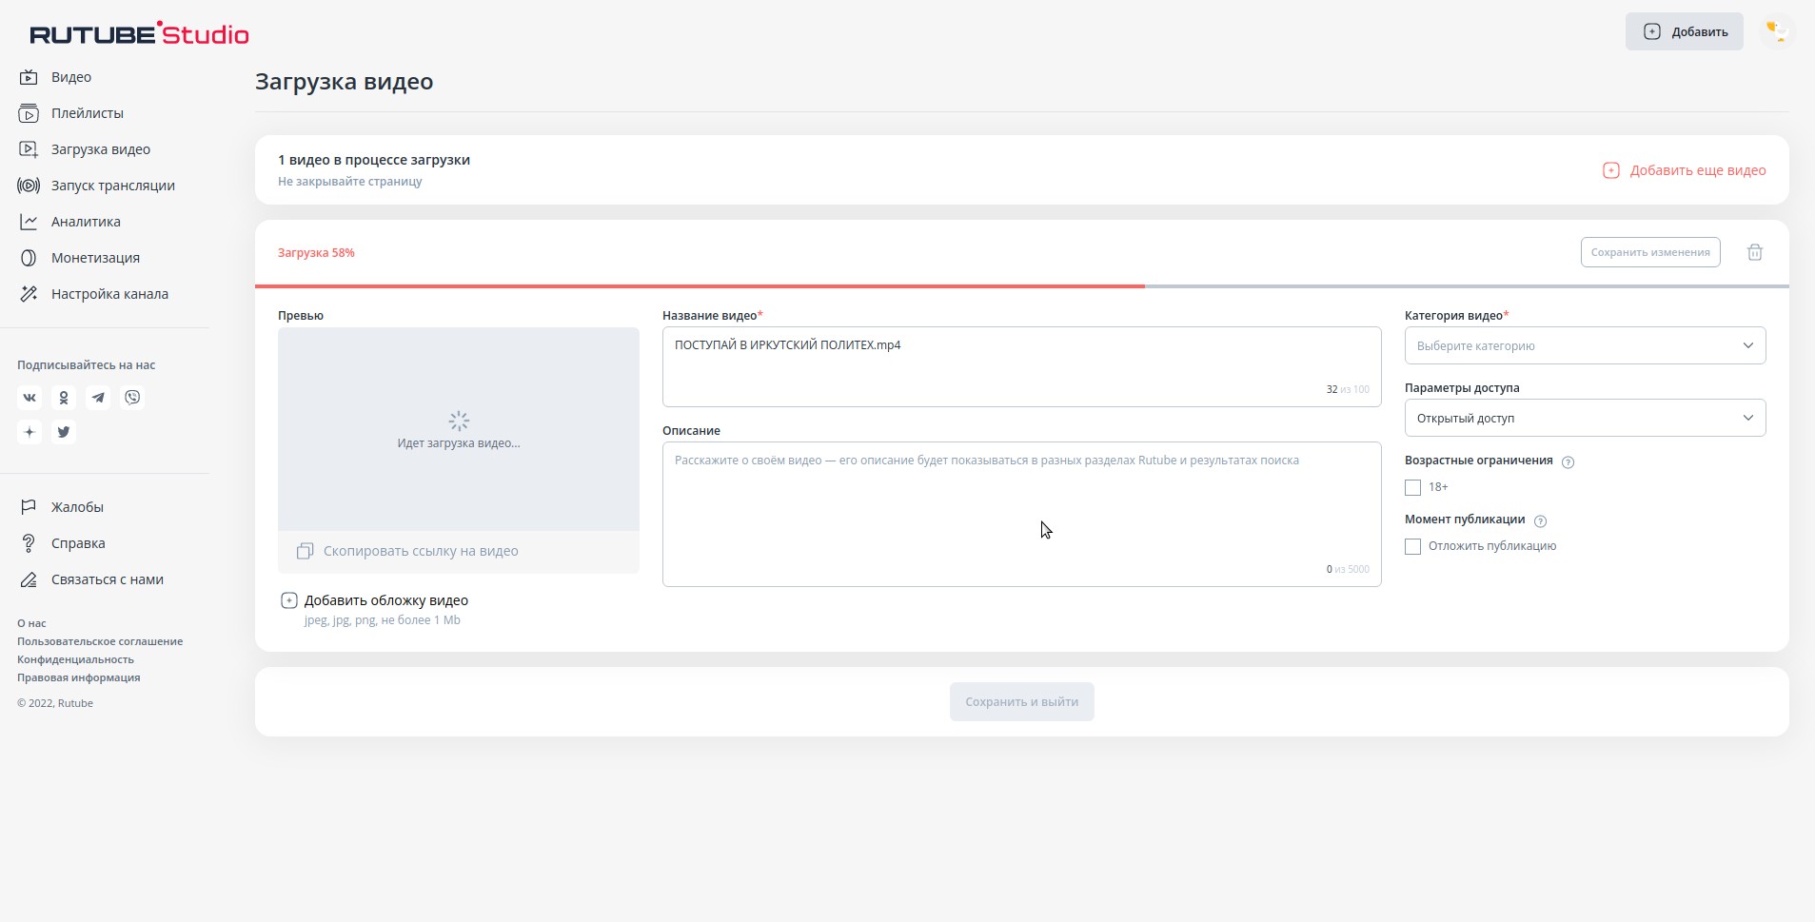Click the trash icon to delete upload
Screen dimensions: 1815x922
(1754, 252)
